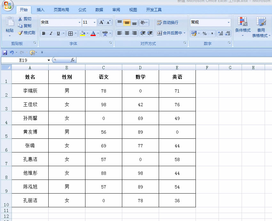Expand font color dropdown arrow
272x221 pixels.
coord(98,33)
